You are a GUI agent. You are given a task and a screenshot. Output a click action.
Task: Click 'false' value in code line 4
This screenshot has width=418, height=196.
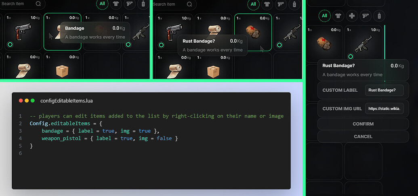tap(164, 138)
